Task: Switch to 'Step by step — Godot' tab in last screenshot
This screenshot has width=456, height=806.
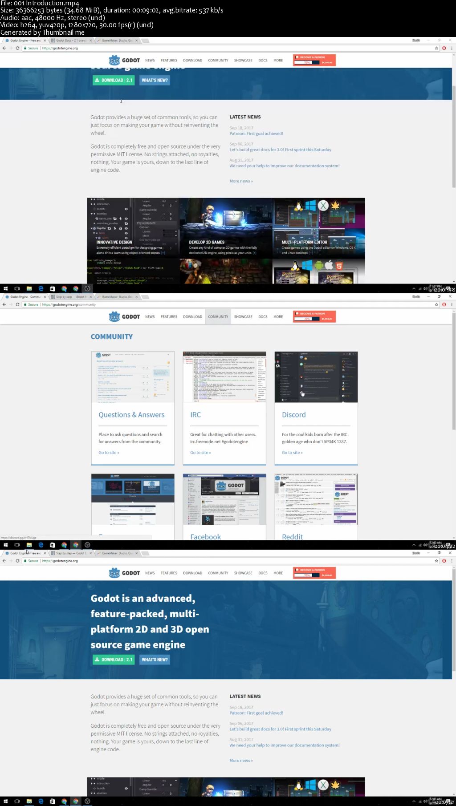Action: (71, 553)
